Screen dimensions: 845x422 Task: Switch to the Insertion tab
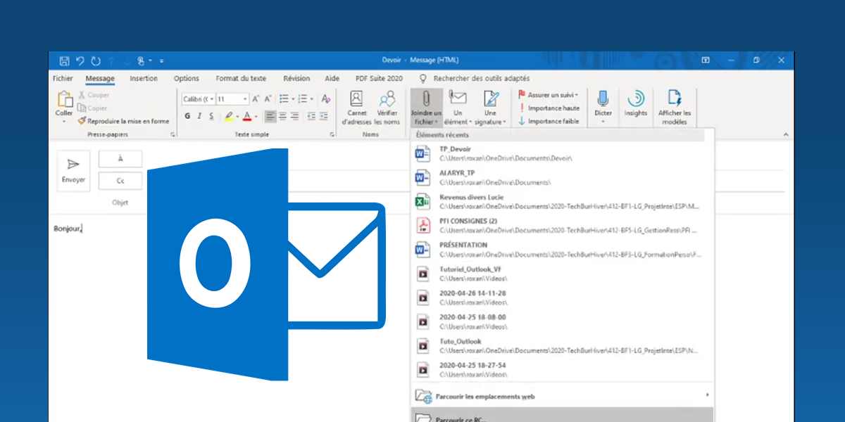[x=144, y=79]
